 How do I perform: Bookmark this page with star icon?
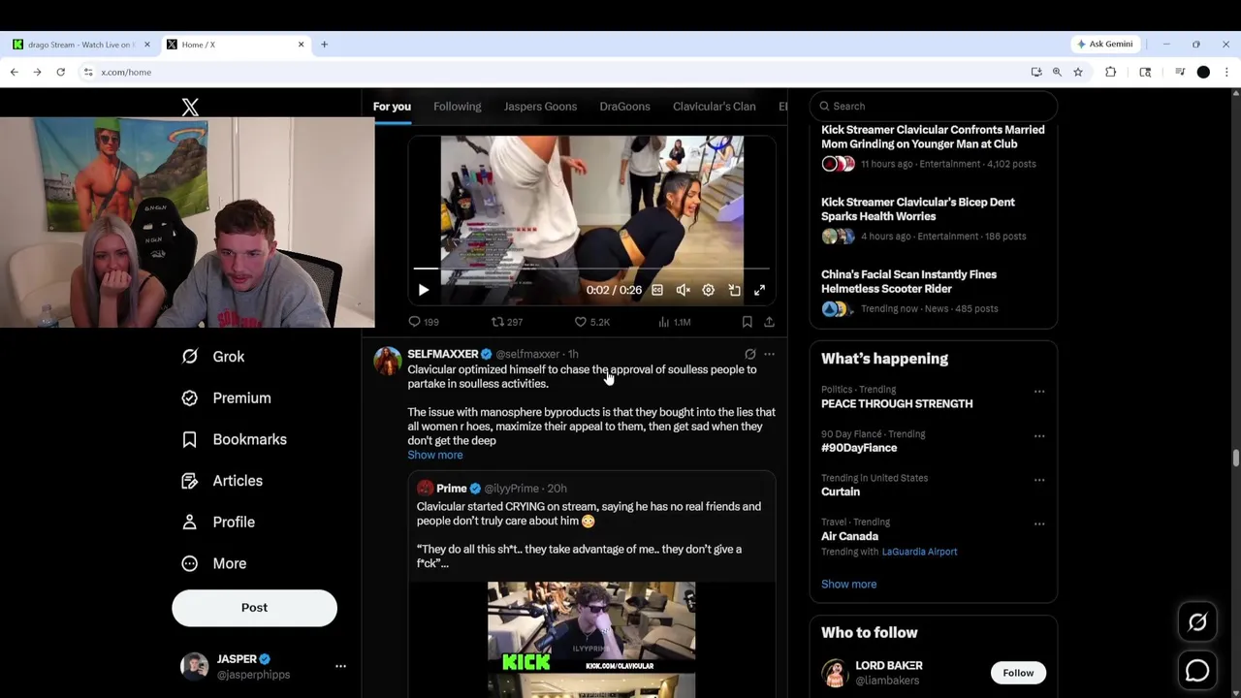pyautogui.click(x=1077, y=72)
